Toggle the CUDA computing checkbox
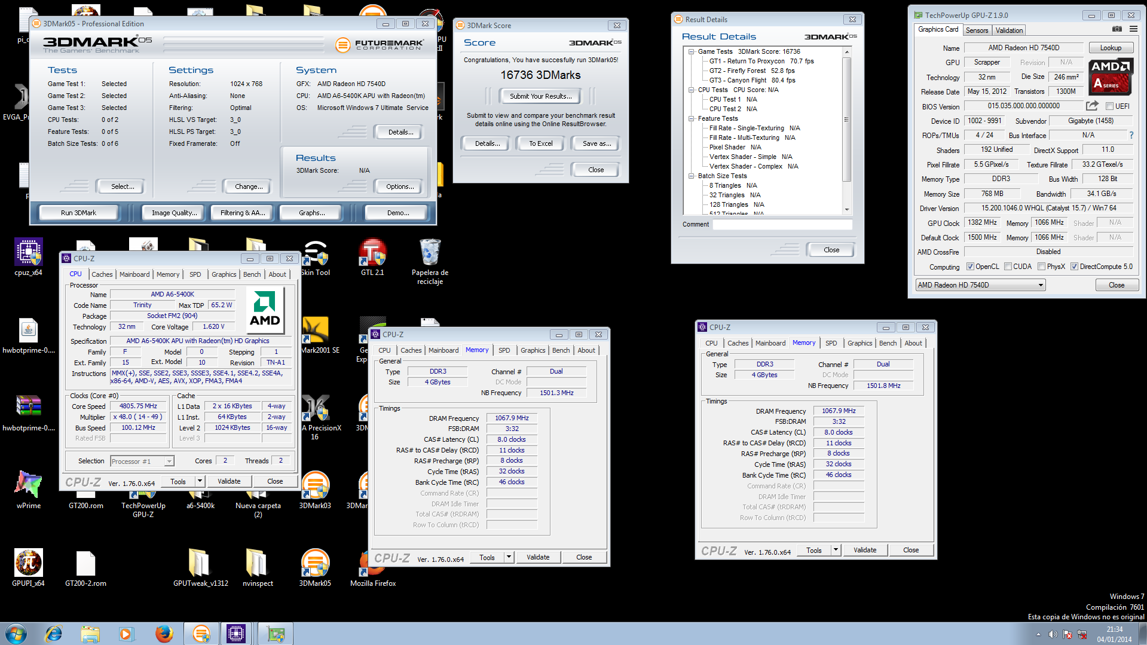1147x645 pixels. click(1008, 267)
